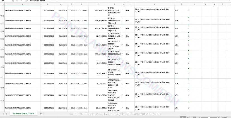Click the zoom slider handle
This screenshot has height=118, width=231.
[209, 117]
